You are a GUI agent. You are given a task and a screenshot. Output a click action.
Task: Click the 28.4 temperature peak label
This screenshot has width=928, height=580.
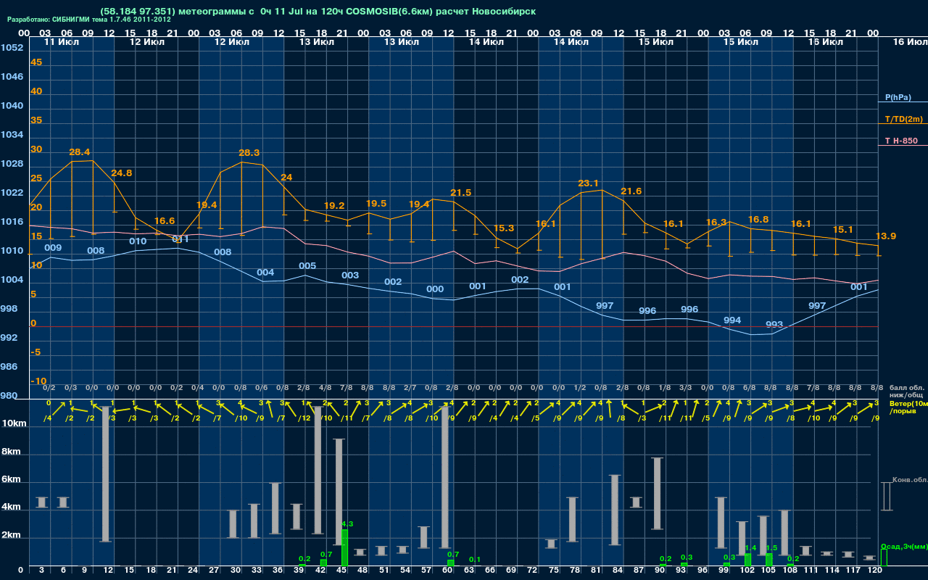point(80,152)
